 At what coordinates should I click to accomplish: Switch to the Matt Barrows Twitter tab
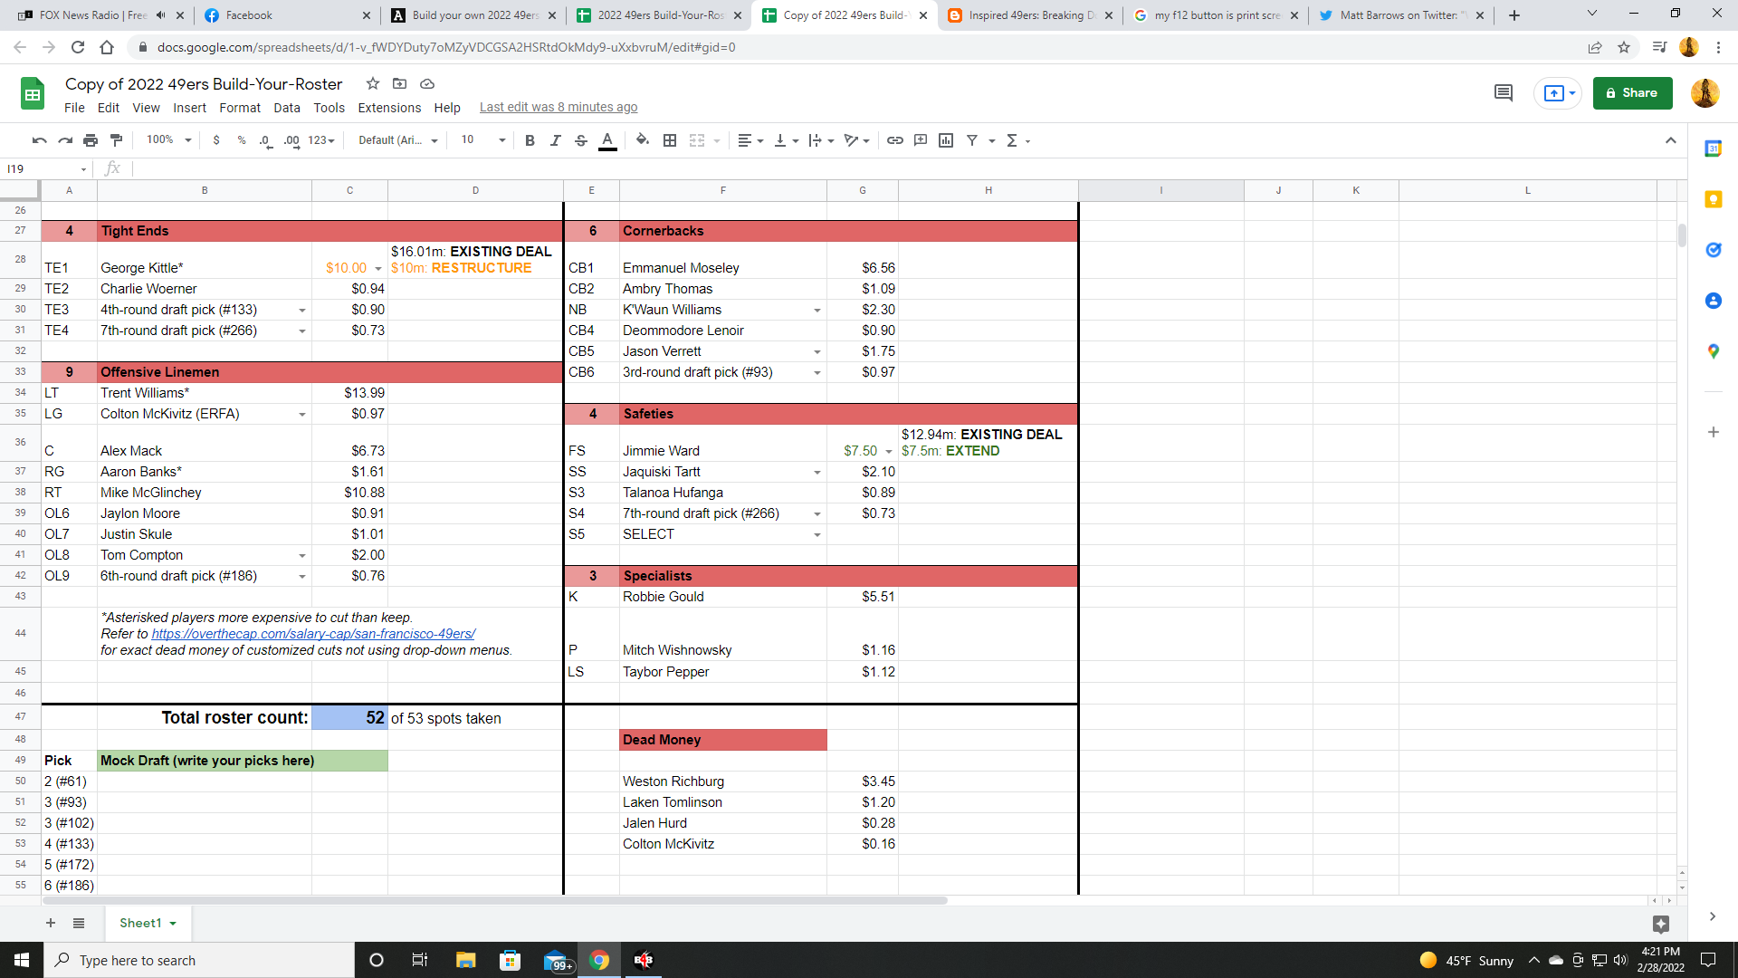pos(1397,15)
